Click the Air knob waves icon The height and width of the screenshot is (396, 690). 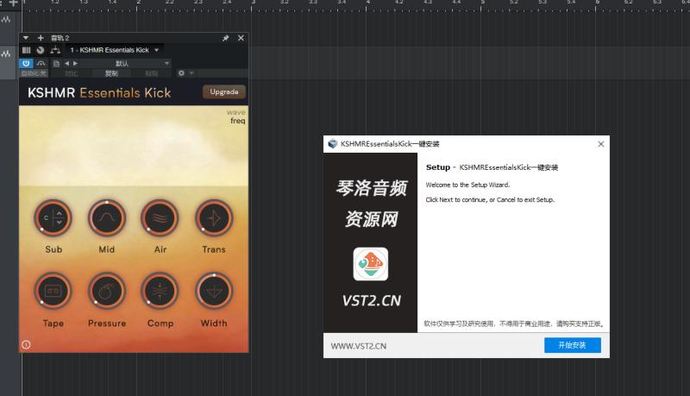point(160,219)
